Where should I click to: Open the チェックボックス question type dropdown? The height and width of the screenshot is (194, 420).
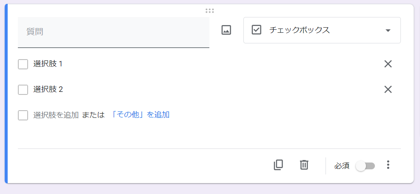[322, 30]
